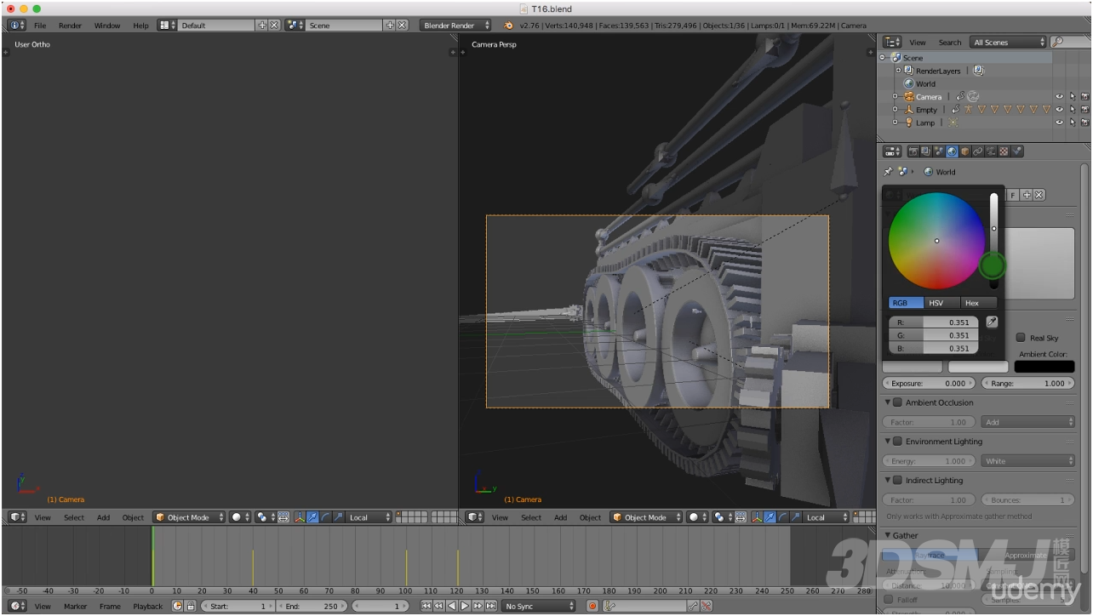Click the Fake user F button
The image size is (1093, 616).
point(1012,195)
